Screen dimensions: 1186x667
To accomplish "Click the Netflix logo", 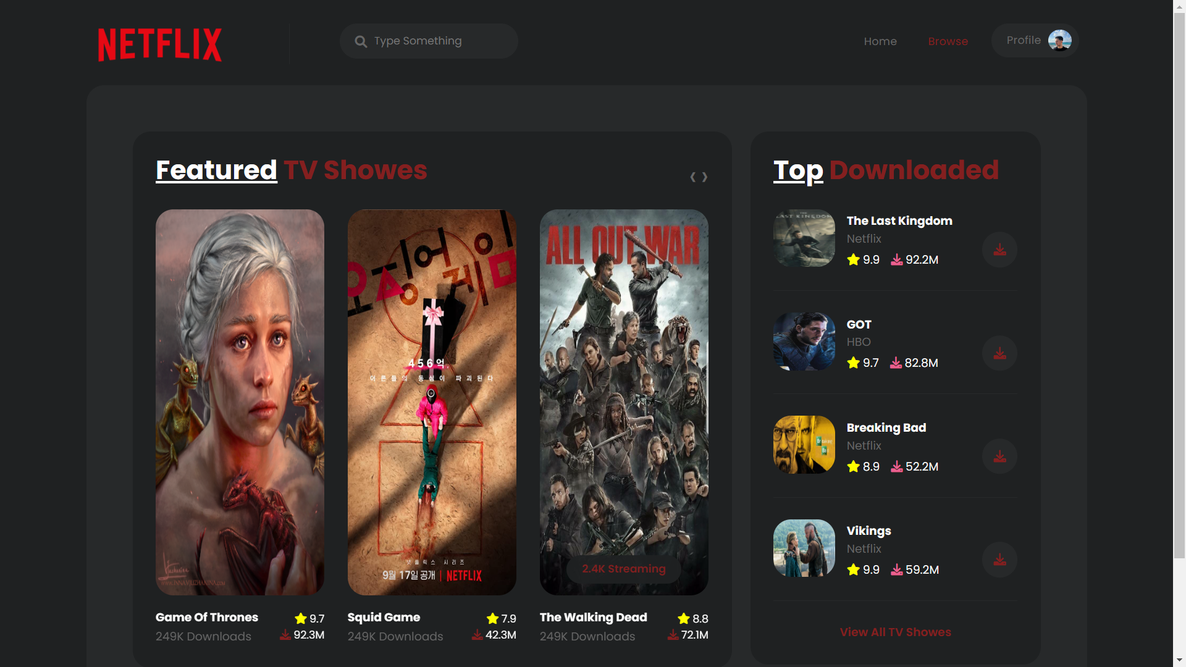I will [159, 44].
